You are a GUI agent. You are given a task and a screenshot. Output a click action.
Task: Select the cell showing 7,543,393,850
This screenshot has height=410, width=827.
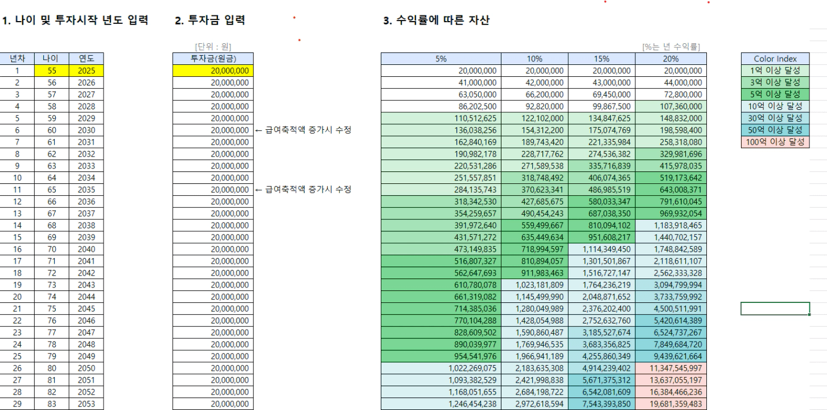click(602, 404)
